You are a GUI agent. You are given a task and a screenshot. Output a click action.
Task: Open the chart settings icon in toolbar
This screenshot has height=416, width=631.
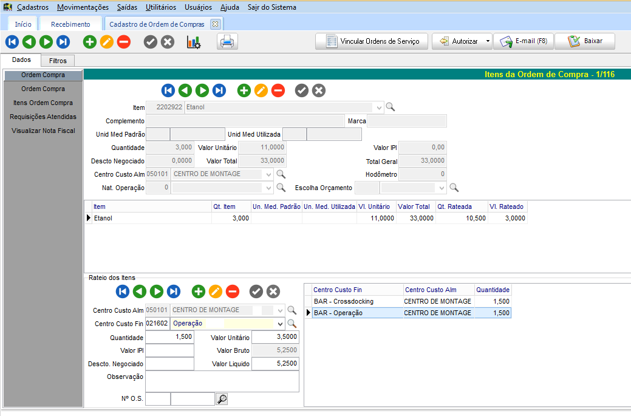(194, 42)
